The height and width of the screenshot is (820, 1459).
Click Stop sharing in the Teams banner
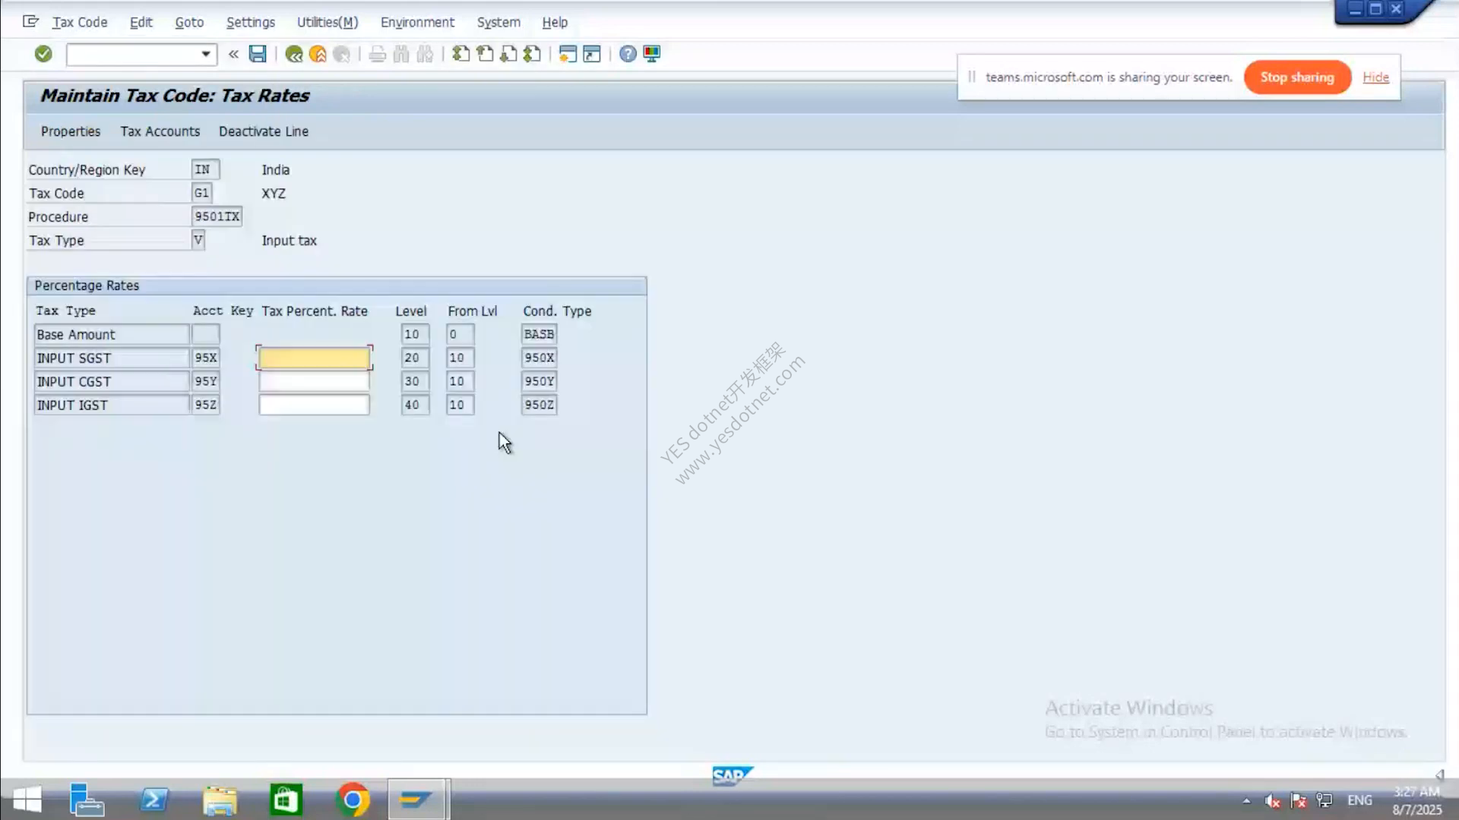[1297, 77]
